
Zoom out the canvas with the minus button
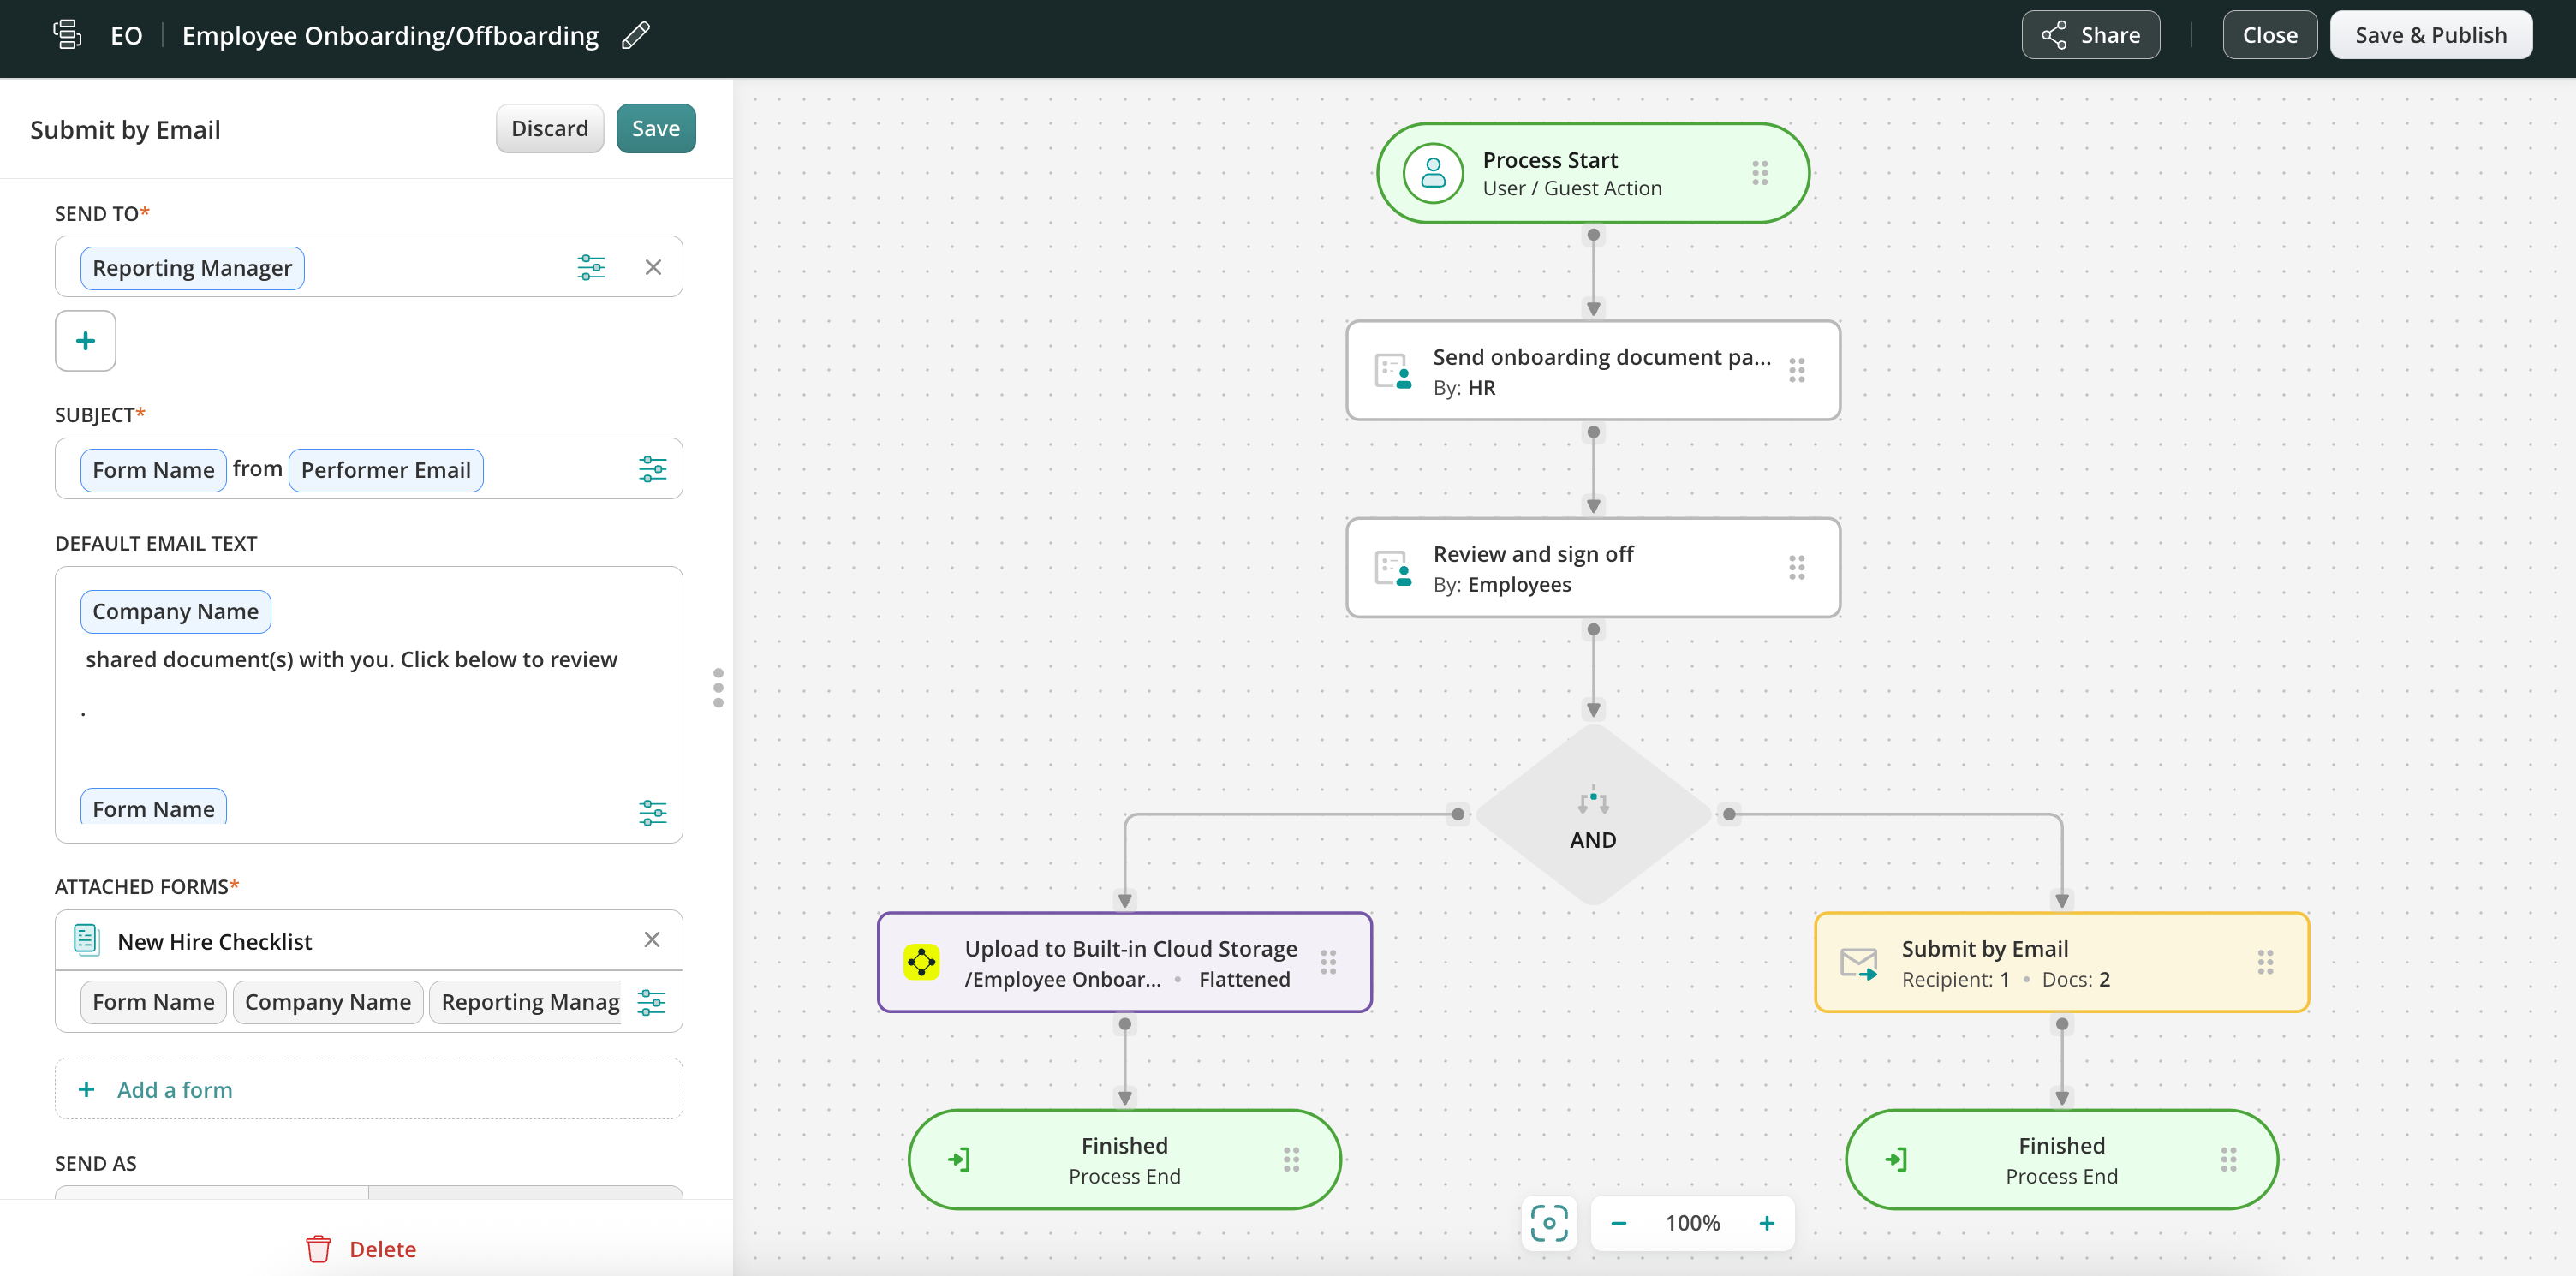click(1619, 1223)
